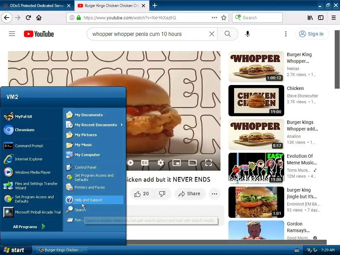Screen dimensions: 340x255
Task: Select Help and Support
Action: [x=94, y=200]
